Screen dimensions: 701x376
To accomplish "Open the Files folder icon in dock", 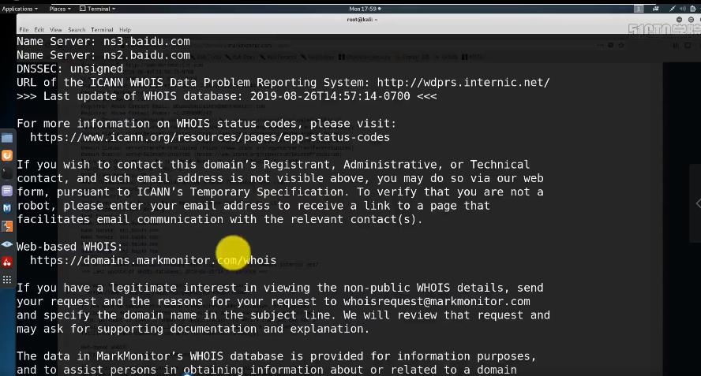I will [x=7, y=138].
